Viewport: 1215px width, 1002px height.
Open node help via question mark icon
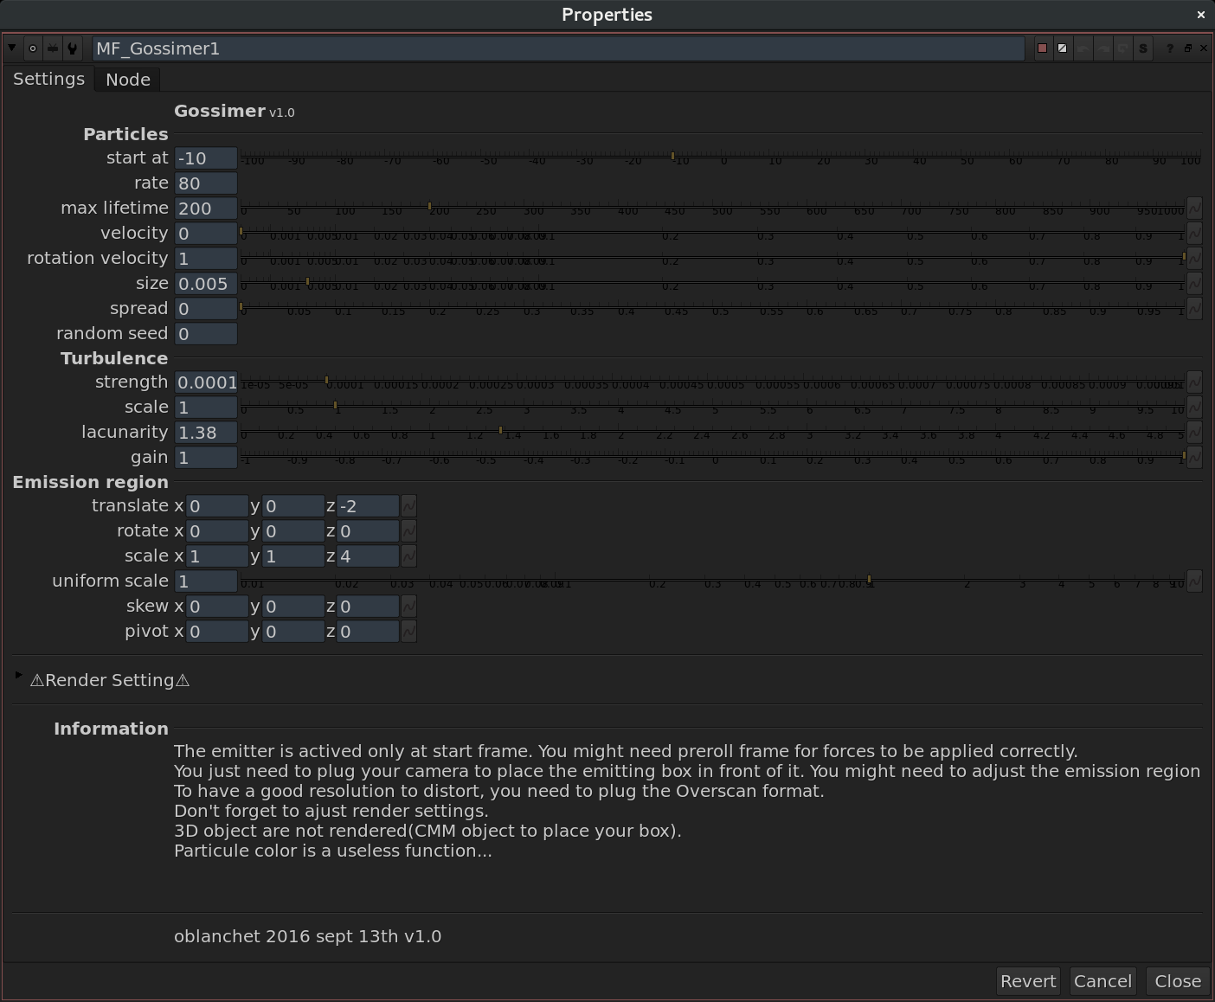click(x=1170, y=48)
